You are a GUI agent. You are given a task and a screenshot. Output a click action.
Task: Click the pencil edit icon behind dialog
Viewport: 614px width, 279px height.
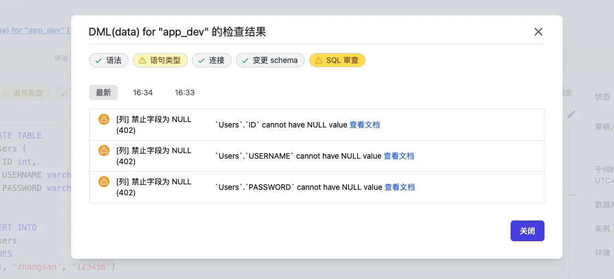coord(571,114)
